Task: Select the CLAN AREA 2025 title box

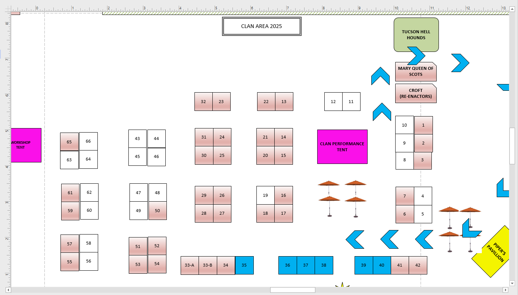Action: [262, 26]
